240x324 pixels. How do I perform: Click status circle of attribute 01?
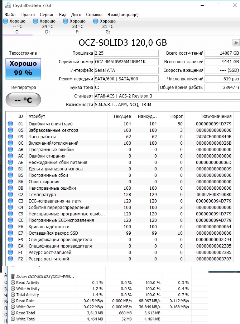[x=10, y=124]
